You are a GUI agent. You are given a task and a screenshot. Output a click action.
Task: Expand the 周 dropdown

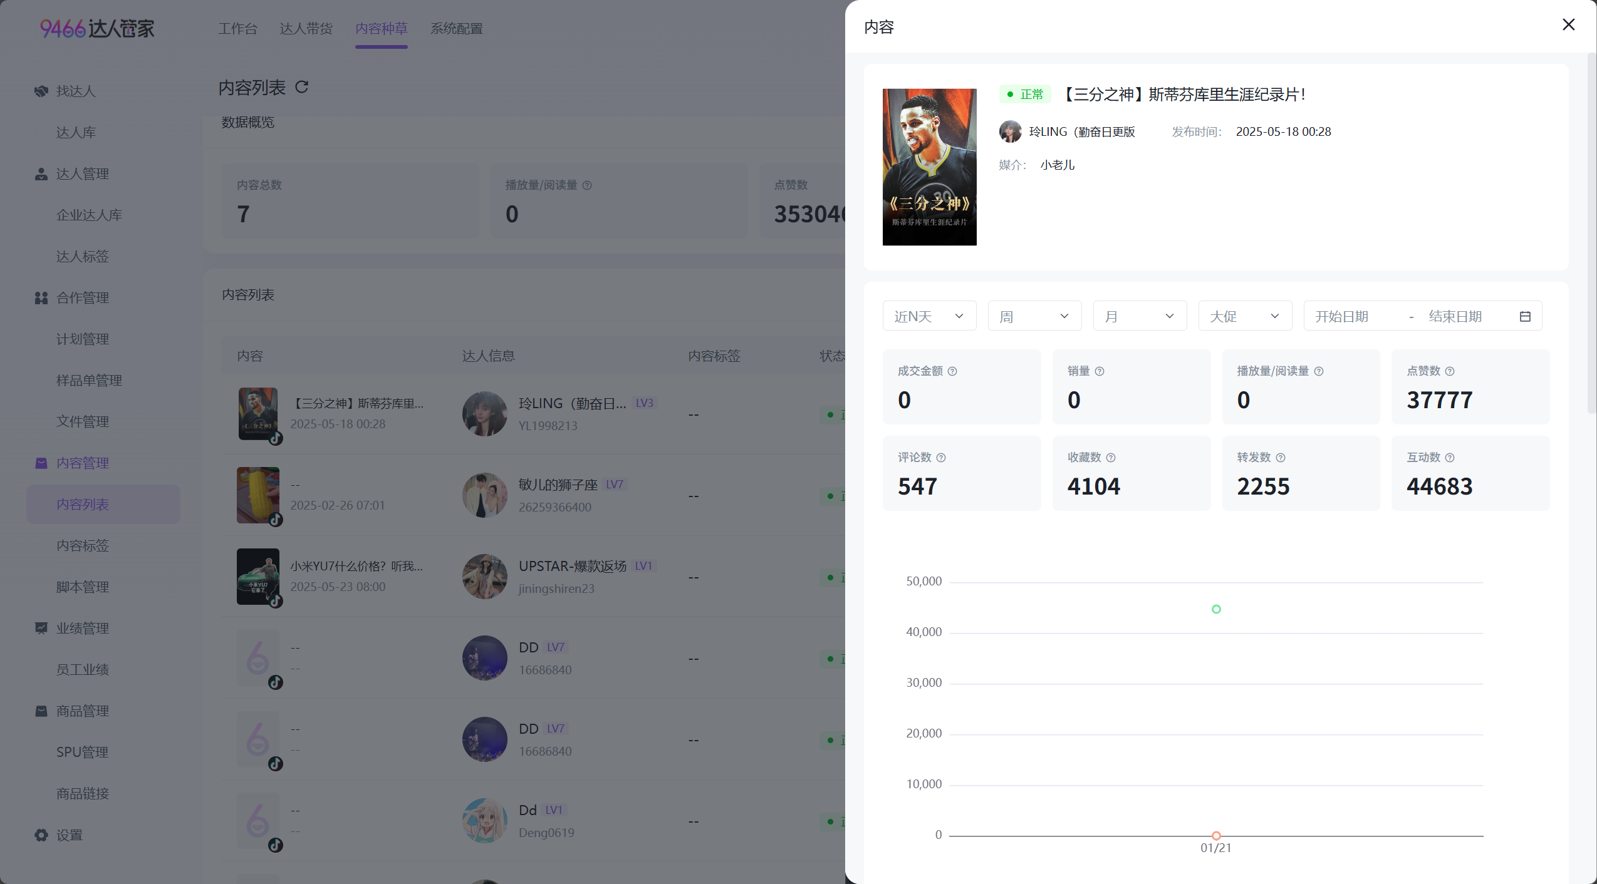point(1034,316)
